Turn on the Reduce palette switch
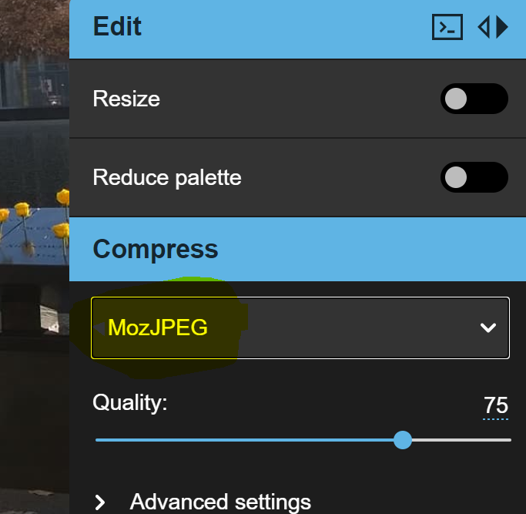This screenshot has height=514, width=526. coord(474,177)
